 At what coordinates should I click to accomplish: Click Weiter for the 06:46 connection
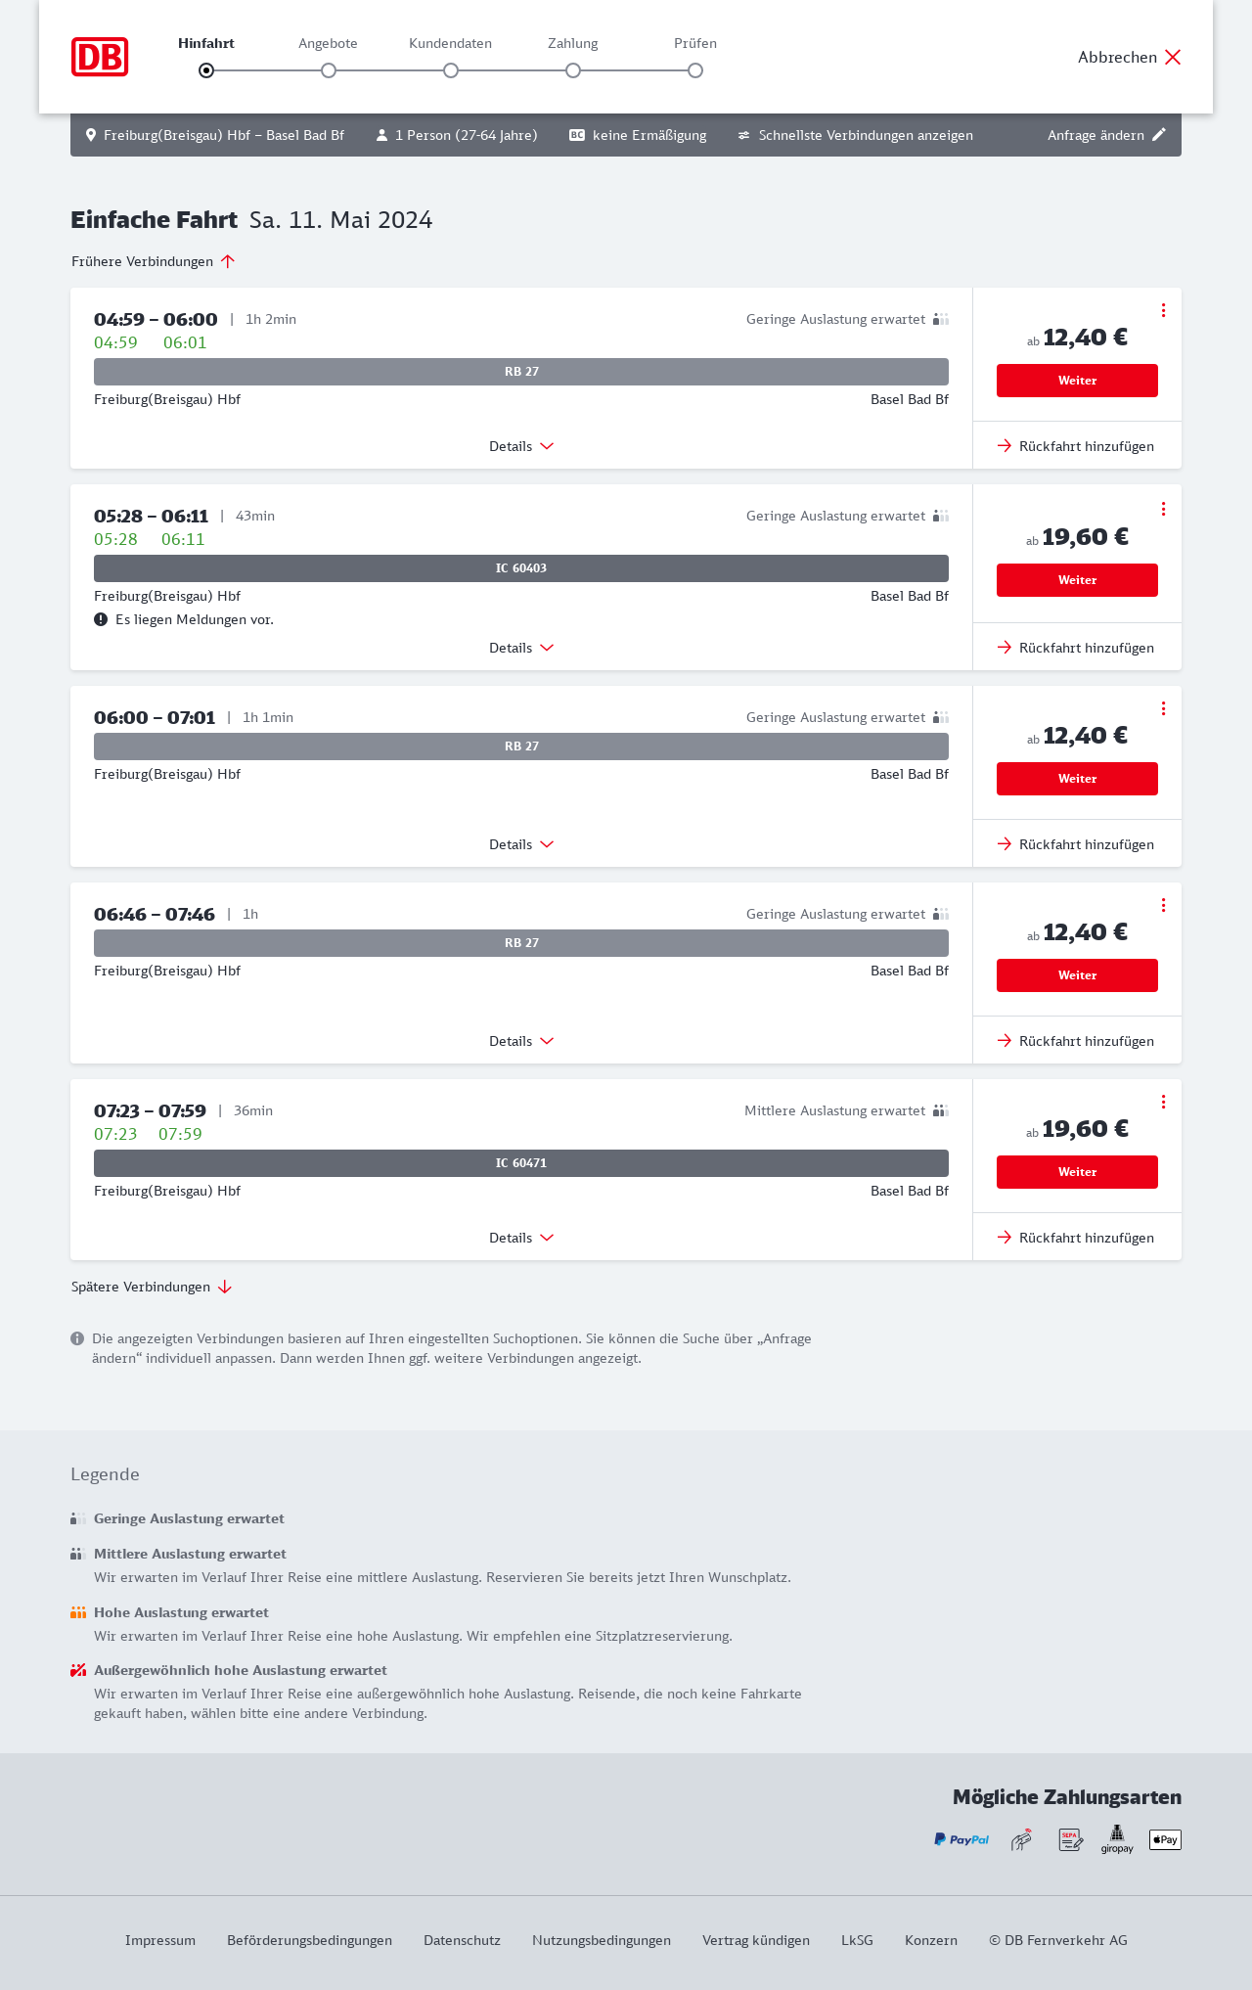point(1077,975)
